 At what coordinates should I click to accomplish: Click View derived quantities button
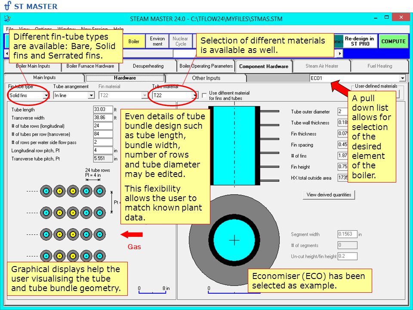pyautogui.click(x=329, y=195)
